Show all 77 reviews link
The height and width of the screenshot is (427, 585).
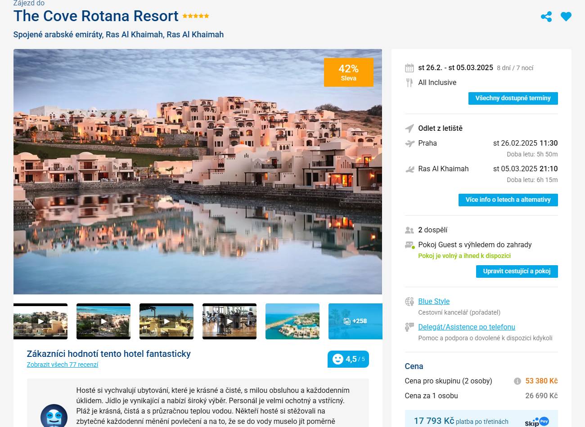pyautogui.click(x=63, y=365)
